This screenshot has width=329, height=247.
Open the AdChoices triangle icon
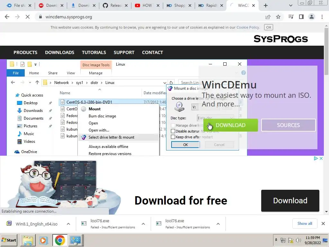316,158
